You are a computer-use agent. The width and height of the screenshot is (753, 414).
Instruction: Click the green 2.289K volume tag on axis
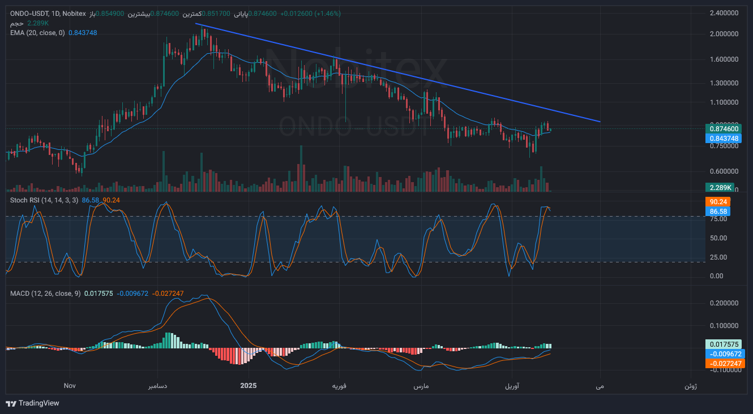click(719, 187)
